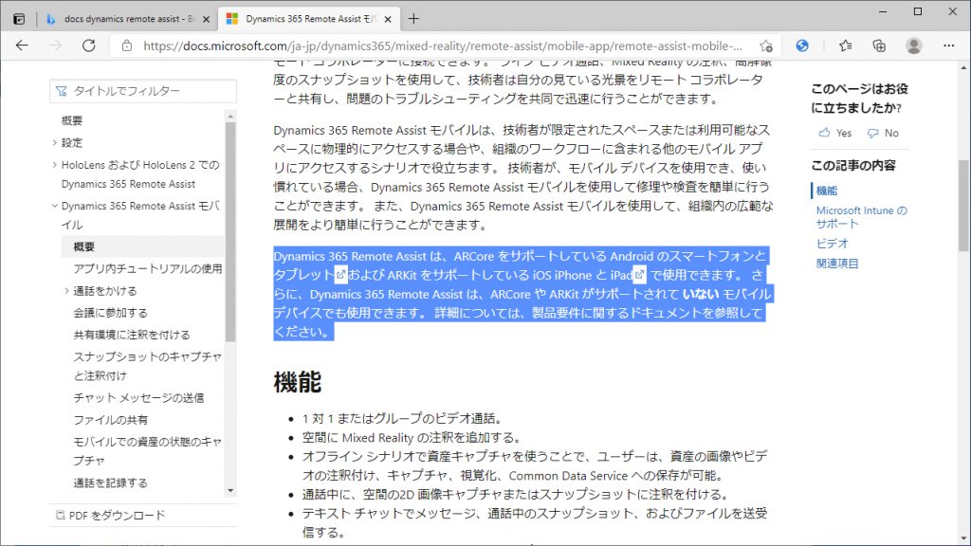View site information lock icon
The height and width of the screenshot is (546, 971).
coord(127,45)
